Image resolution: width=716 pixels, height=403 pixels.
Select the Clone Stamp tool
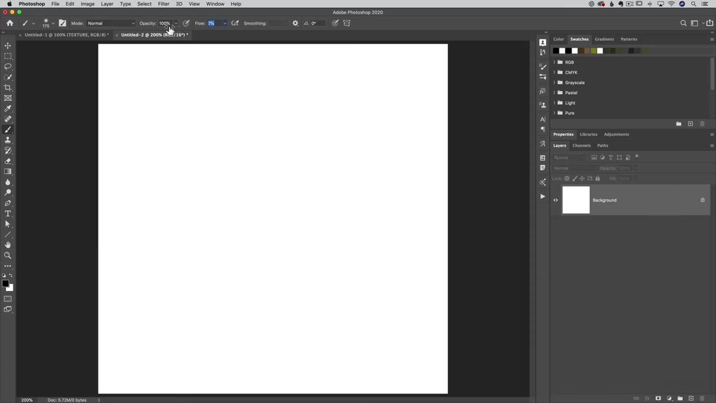coord(8,140)
